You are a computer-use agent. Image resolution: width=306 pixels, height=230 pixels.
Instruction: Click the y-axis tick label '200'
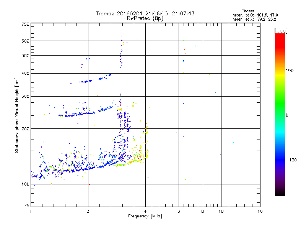tap(26, 129)
